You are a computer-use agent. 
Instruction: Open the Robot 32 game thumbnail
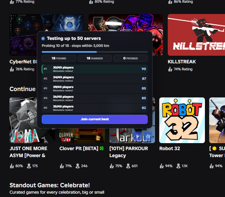[x=182, y=120]
